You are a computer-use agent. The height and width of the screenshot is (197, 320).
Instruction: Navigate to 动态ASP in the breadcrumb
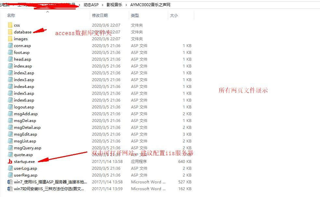click(x=91, y=5)
